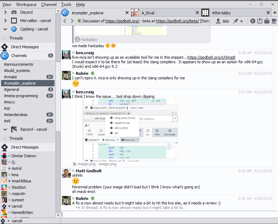Click the sidebar scrollbar thumb

click(58, 97)
